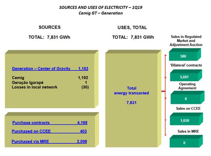Viewport: 211px width, 156px height.
Task: Select the Sales on CCEE 1,650 box
Action: click(x=186, y=119)
